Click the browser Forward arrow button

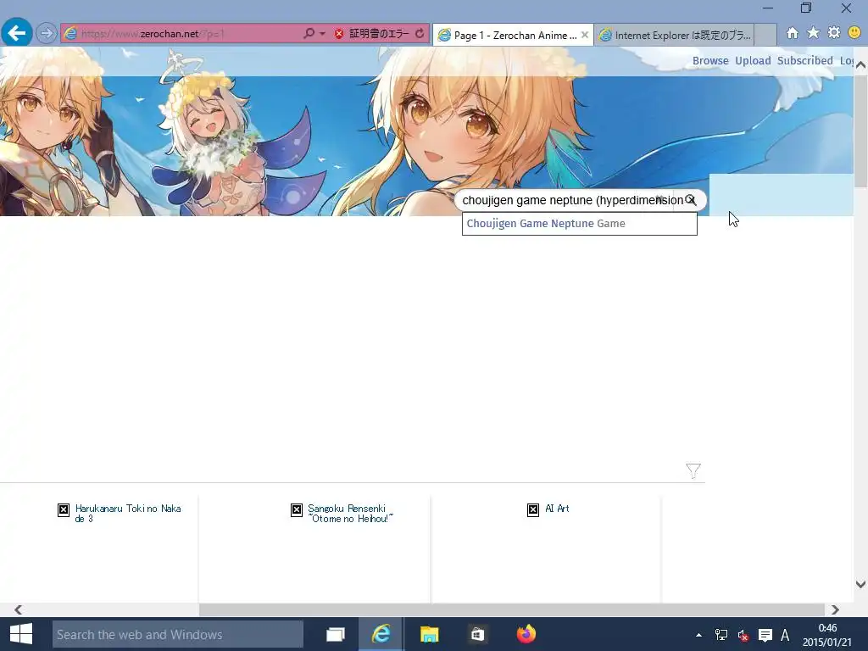coord(47,33)
